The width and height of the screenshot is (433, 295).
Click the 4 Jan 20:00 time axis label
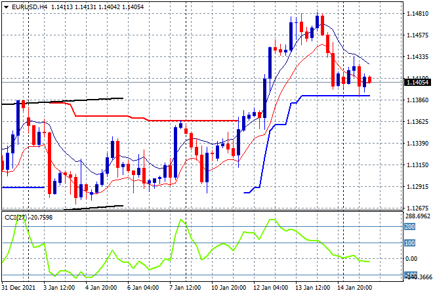[x=101, y=288]
